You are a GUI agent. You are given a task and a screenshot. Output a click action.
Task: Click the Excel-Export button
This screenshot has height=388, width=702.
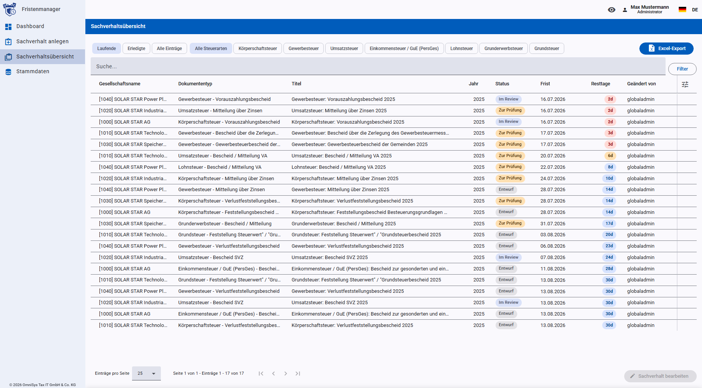[x=666, y=49]
